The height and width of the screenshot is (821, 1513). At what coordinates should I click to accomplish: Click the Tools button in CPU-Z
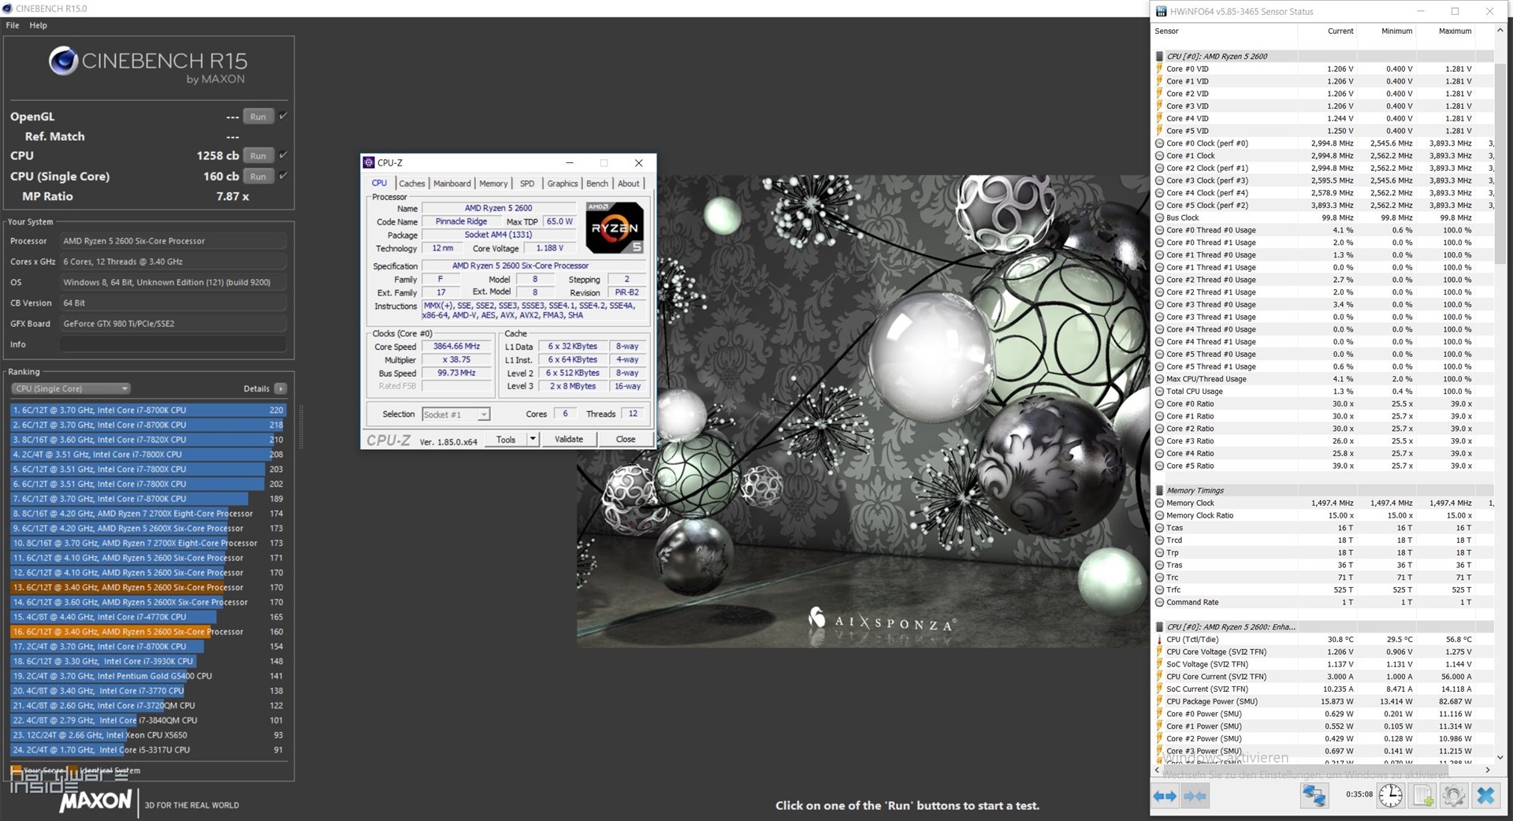point(506,440)
